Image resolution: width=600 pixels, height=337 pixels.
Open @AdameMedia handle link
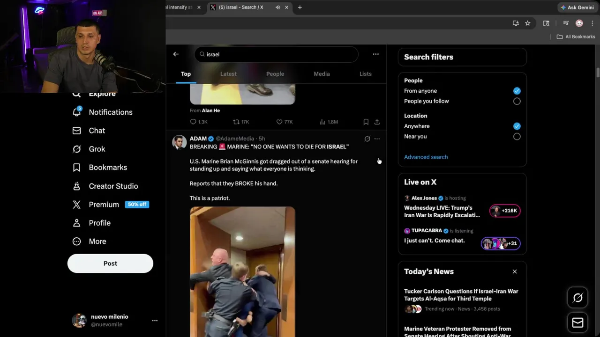click(x=235, y=139)
